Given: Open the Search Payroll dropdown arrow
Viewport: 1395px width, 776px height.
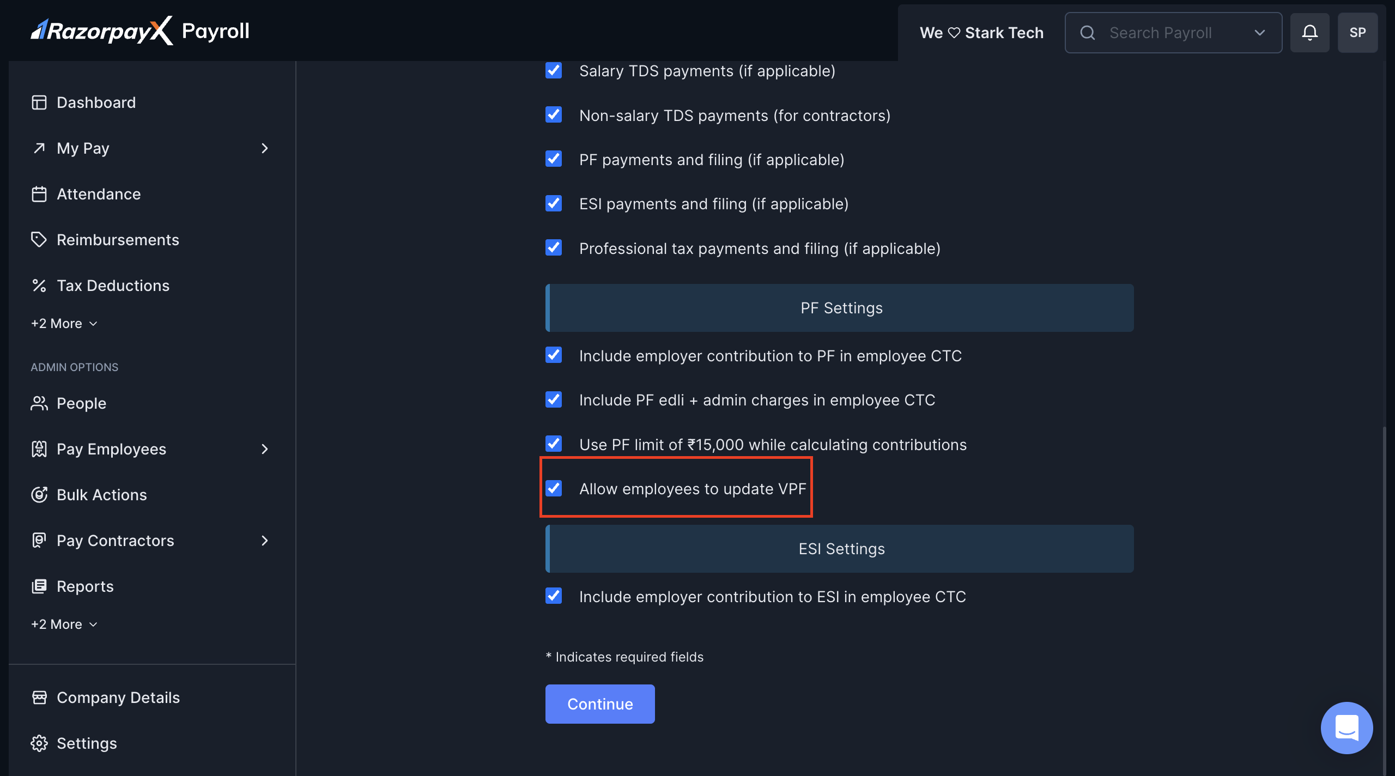Looking at the screenshot, I should [1259, 33].
